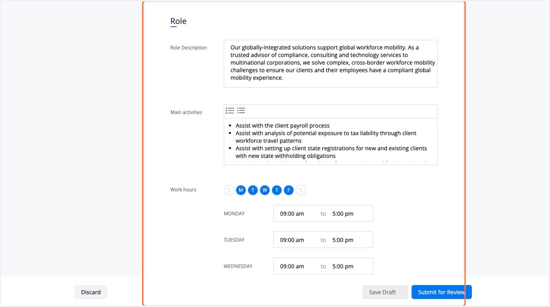Viewport: 550px width, 307px height.
Task: Click the 'client payroll process' bullet item
Action: point(282,126)
